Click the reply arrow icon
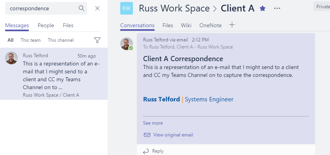Screen dimensions: 330x155 tap(146, 151)
